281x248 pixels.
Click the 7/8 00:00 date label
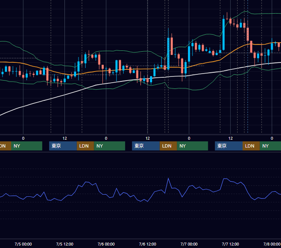coord(272,244)
